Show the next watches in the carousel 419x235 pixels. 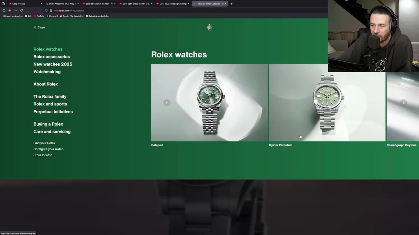pyautogui.click(x=403, y=102)
